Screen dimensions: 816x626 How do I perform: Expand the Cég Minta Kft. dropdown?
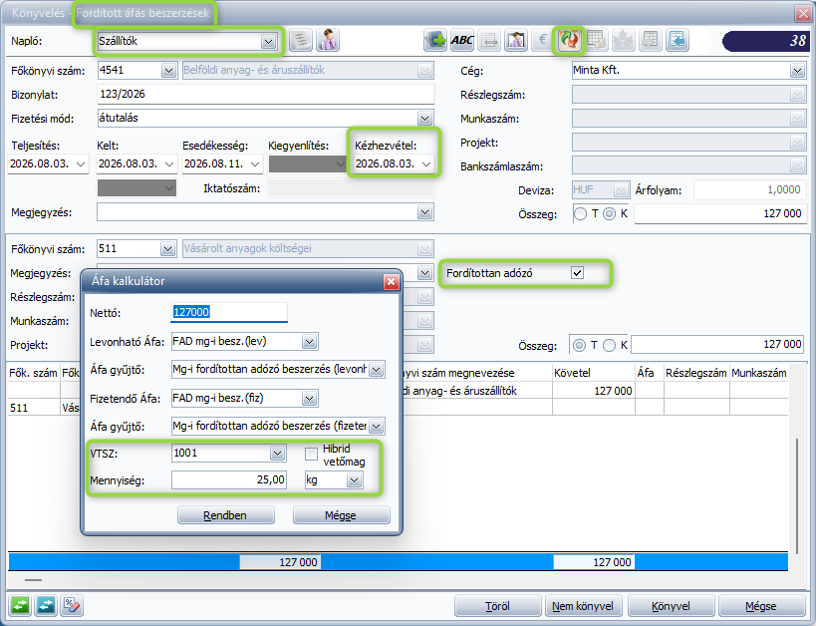(x=797, y=71)
